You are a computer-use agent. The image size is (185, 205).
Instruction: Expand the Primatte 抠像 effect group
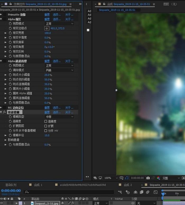click(x=1, y=15)
